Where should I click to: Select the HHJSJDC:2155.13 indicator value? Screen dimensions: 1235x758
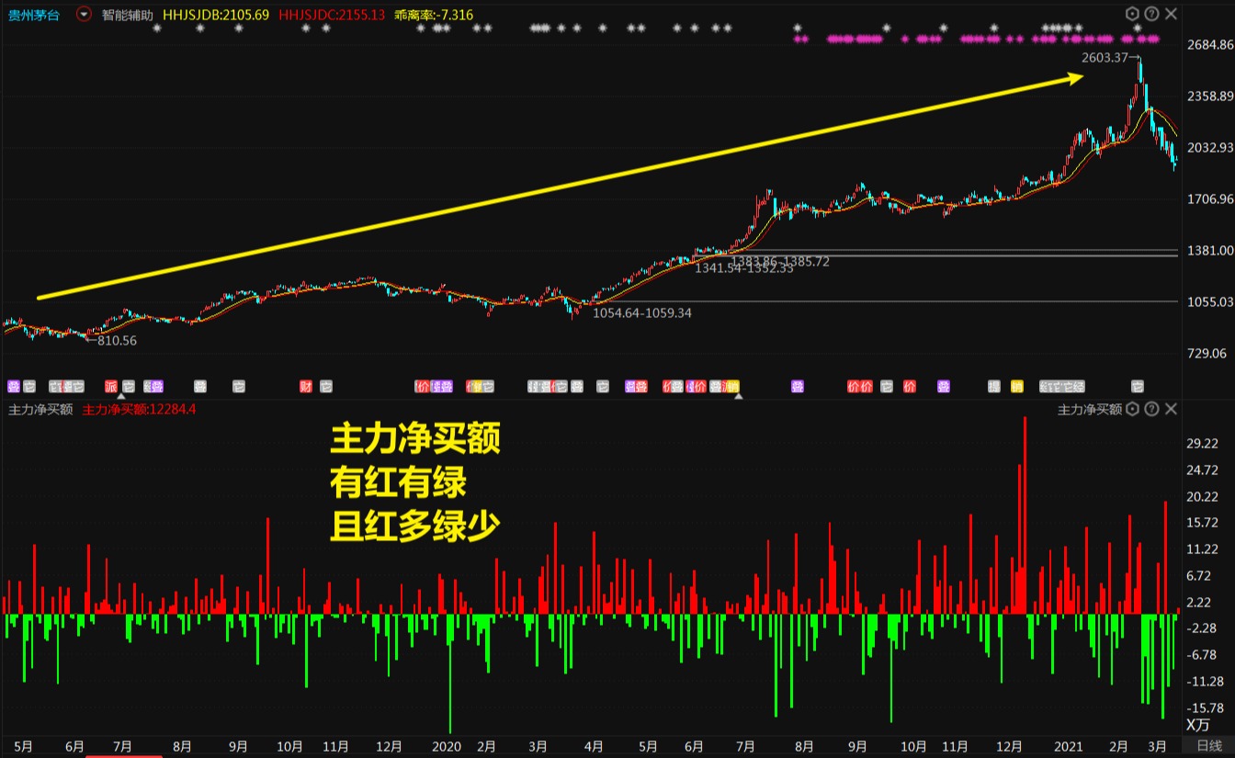coord(331,15)
